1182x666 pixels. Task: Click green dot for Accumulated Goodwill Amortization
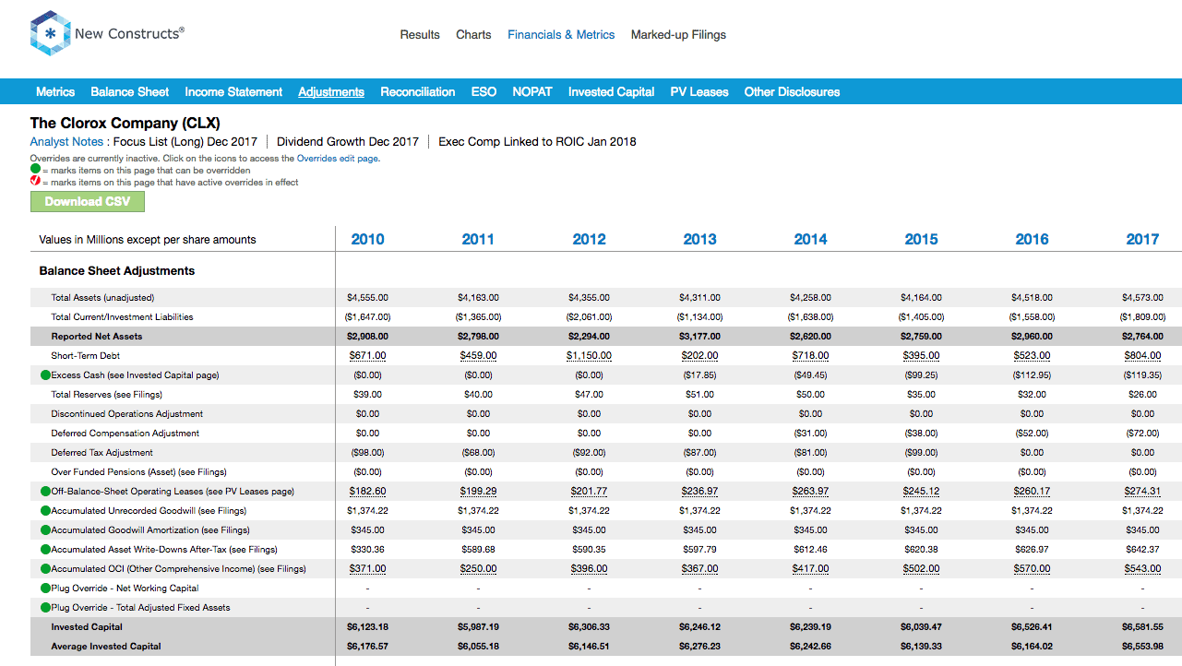point(45,530)
